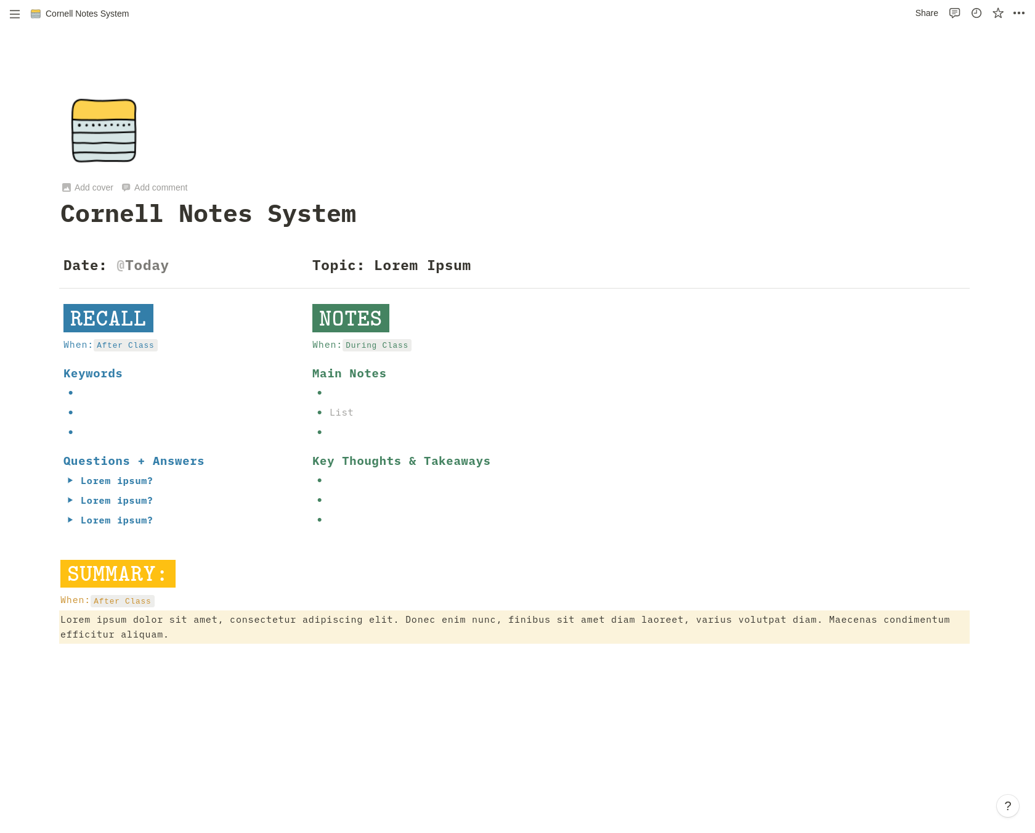Expand the second Lorem ipsum question toggle

pos(71,501)
